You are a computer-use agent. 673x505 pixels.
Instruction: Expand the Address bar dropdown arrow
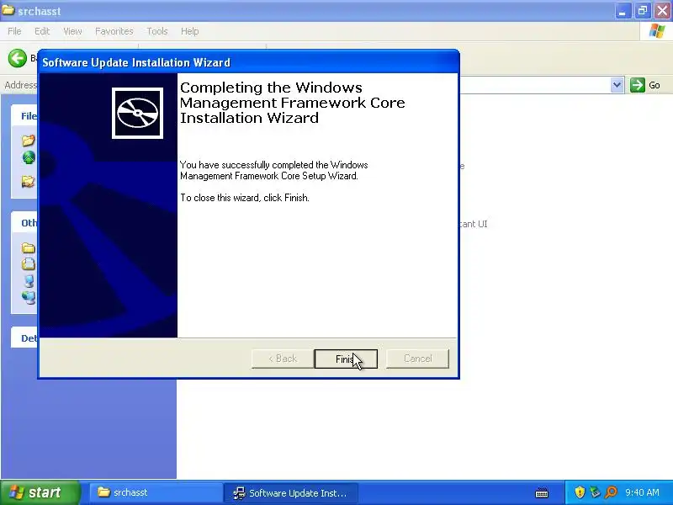617,85
